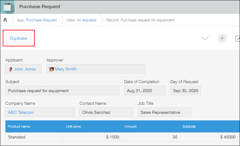This screenshot has width=240, height=146.
Task: Click John Jones's avatar picture
Action: 11,69
